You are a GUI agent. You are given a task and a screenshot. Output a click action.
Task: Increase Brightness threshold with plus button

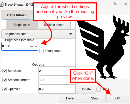click(x=36, y=46)
